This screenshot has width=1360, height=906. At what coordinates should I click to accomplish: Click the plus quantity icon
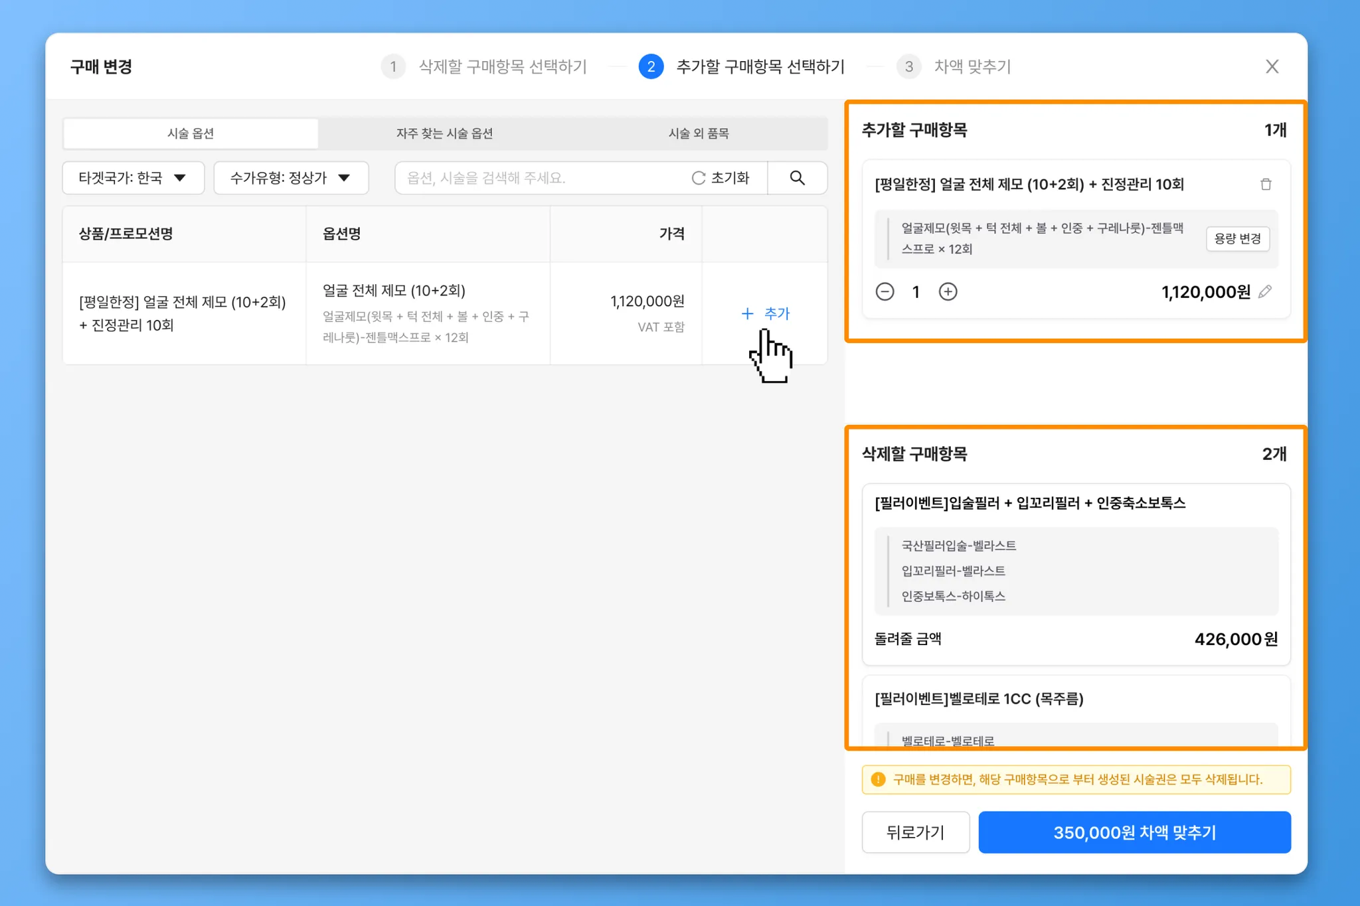click(x=948, y=292)
